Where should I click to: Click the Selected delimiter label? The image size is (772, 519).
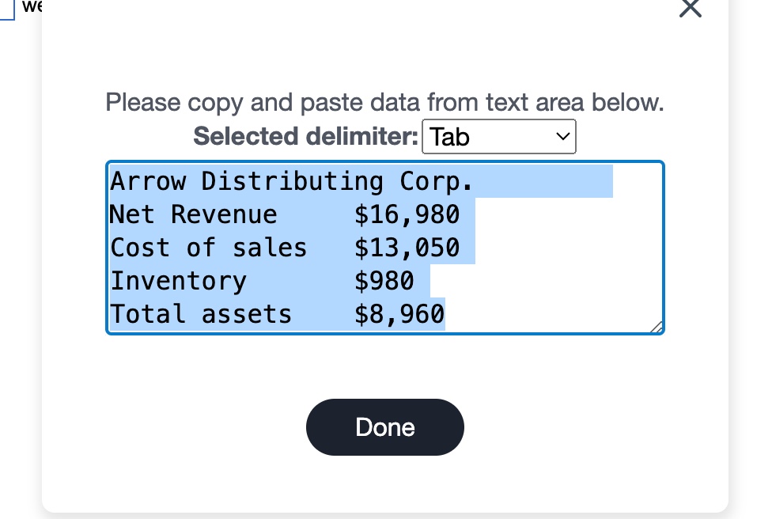[305, 136]
